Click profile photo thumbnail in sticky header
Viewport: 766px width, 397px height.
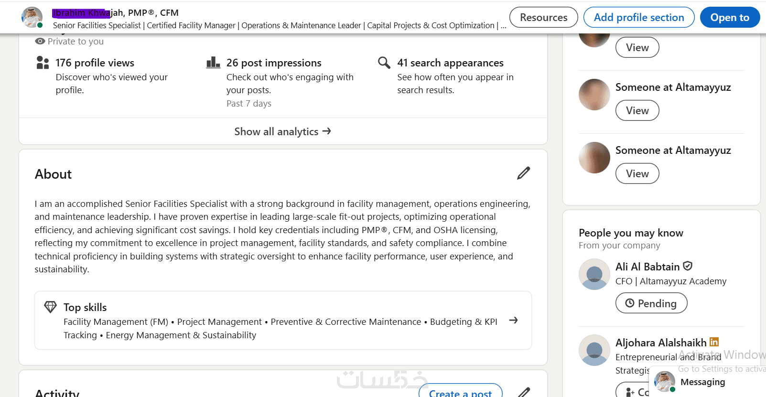point(32,17)
